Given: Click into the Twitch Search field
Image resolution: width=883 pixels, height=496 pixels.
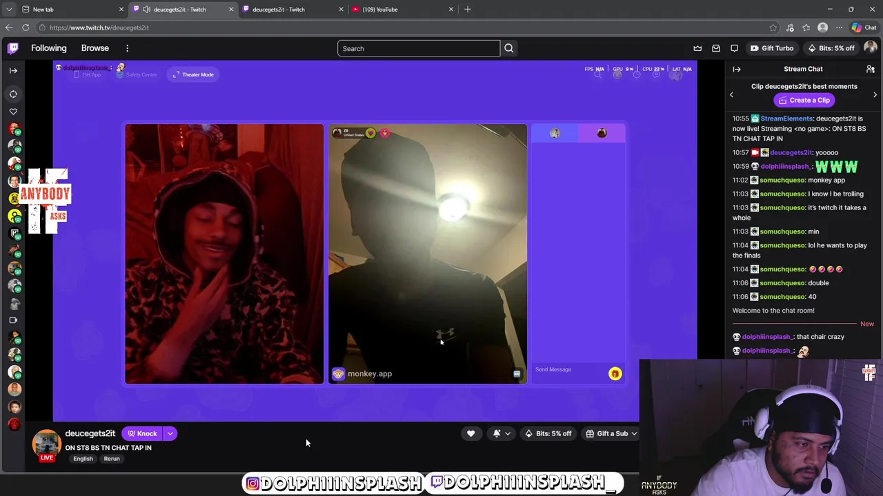Looking at the screenshot, I should [419, 48].
